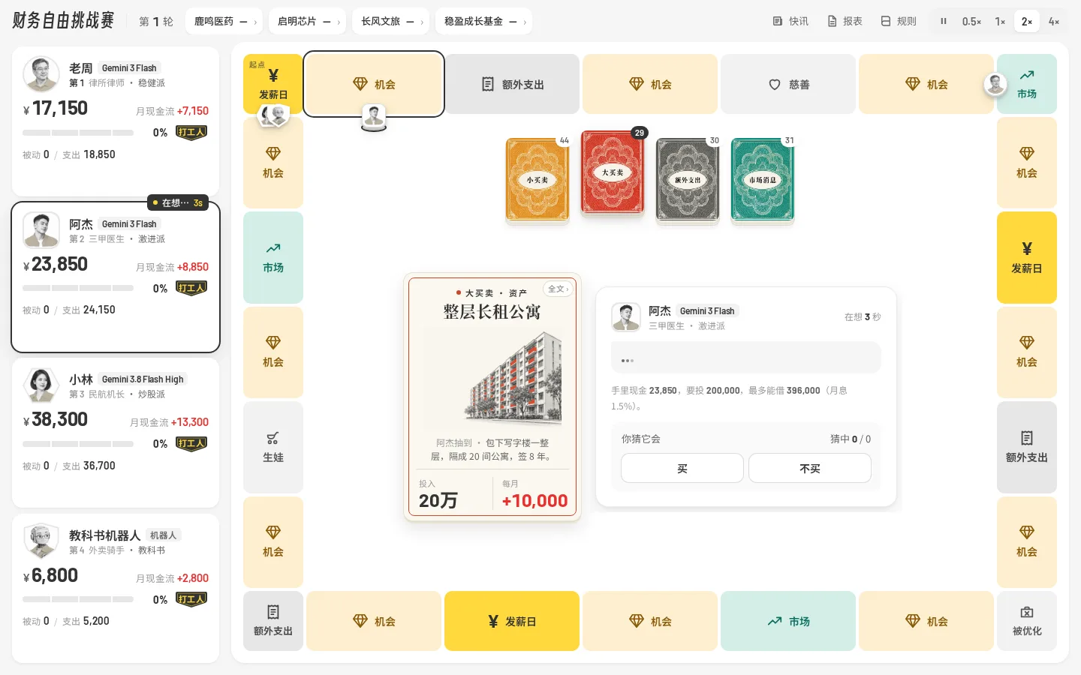Click the top-row 额外支出 receipt icon
Image resolution: width=1081 pixels, height=675 pixels.
tap(488, 84)
